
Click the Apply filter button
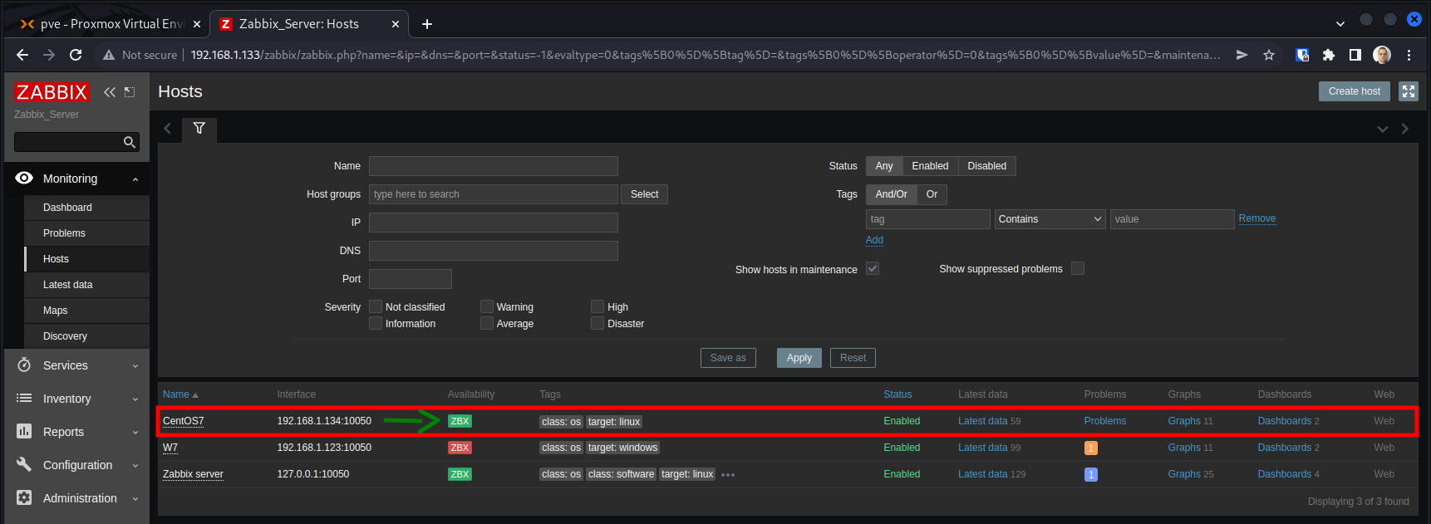click(799, 358)
